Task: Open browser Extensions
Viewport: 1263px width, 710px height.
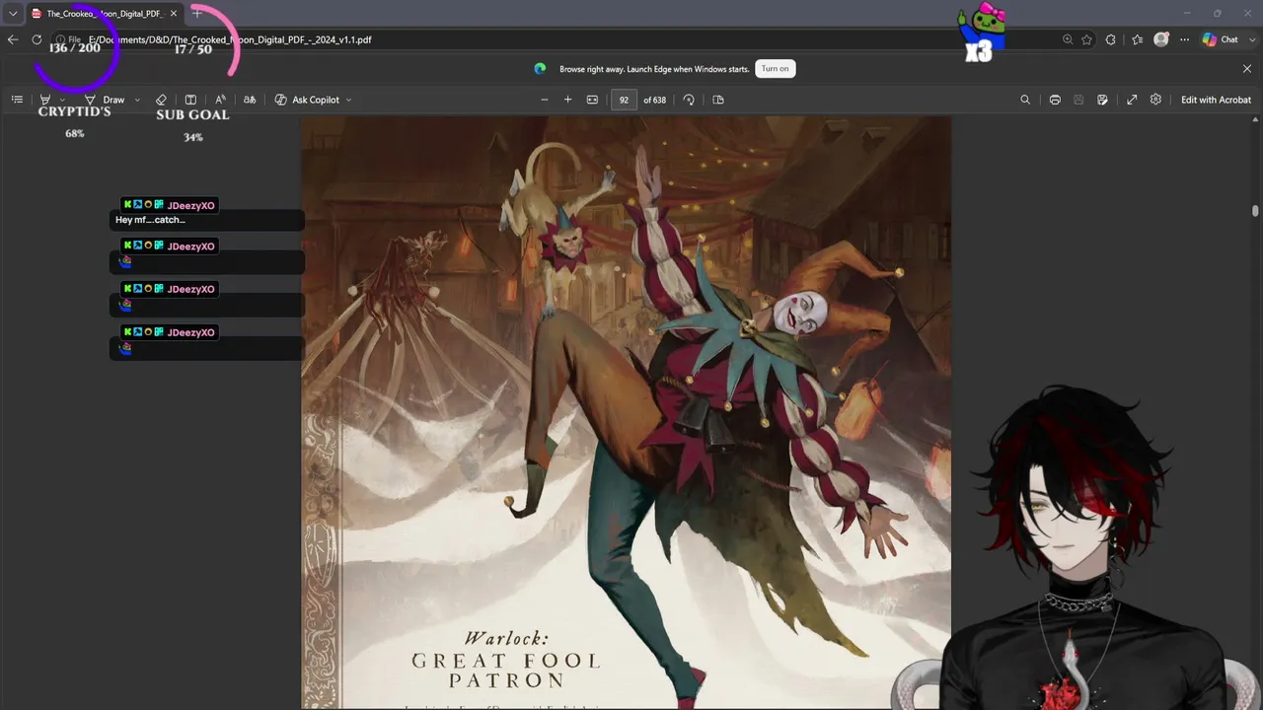Action: pos(1111,39)
